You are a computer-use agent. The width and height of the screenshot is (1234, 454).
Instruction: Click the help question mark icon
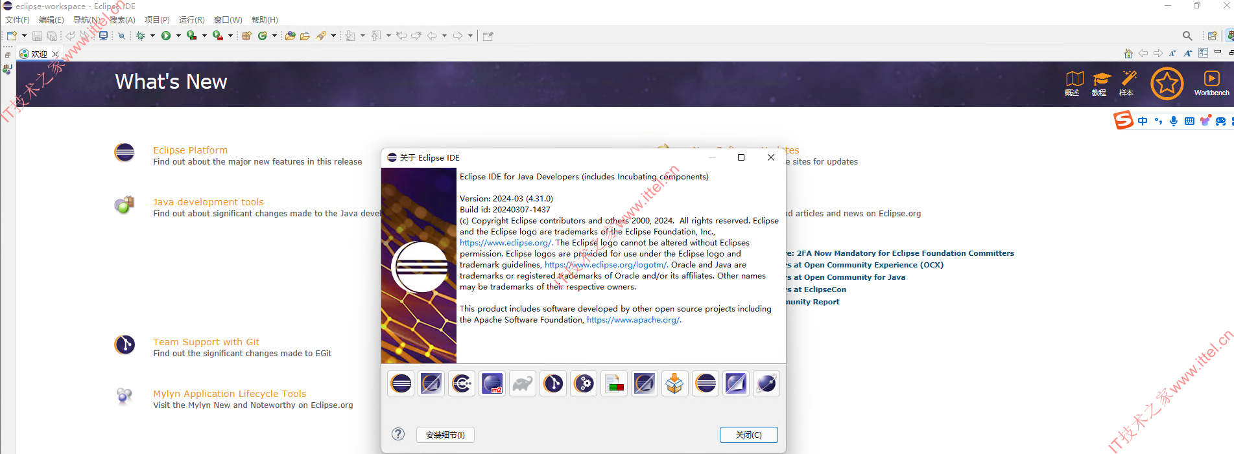coord(398,434)
